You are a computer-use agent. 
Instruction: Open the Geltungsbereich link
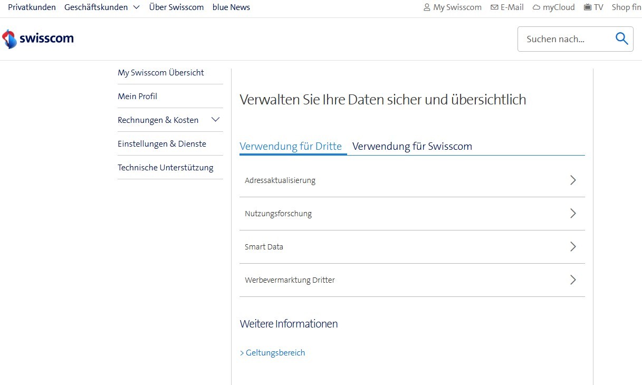[273, 353]
